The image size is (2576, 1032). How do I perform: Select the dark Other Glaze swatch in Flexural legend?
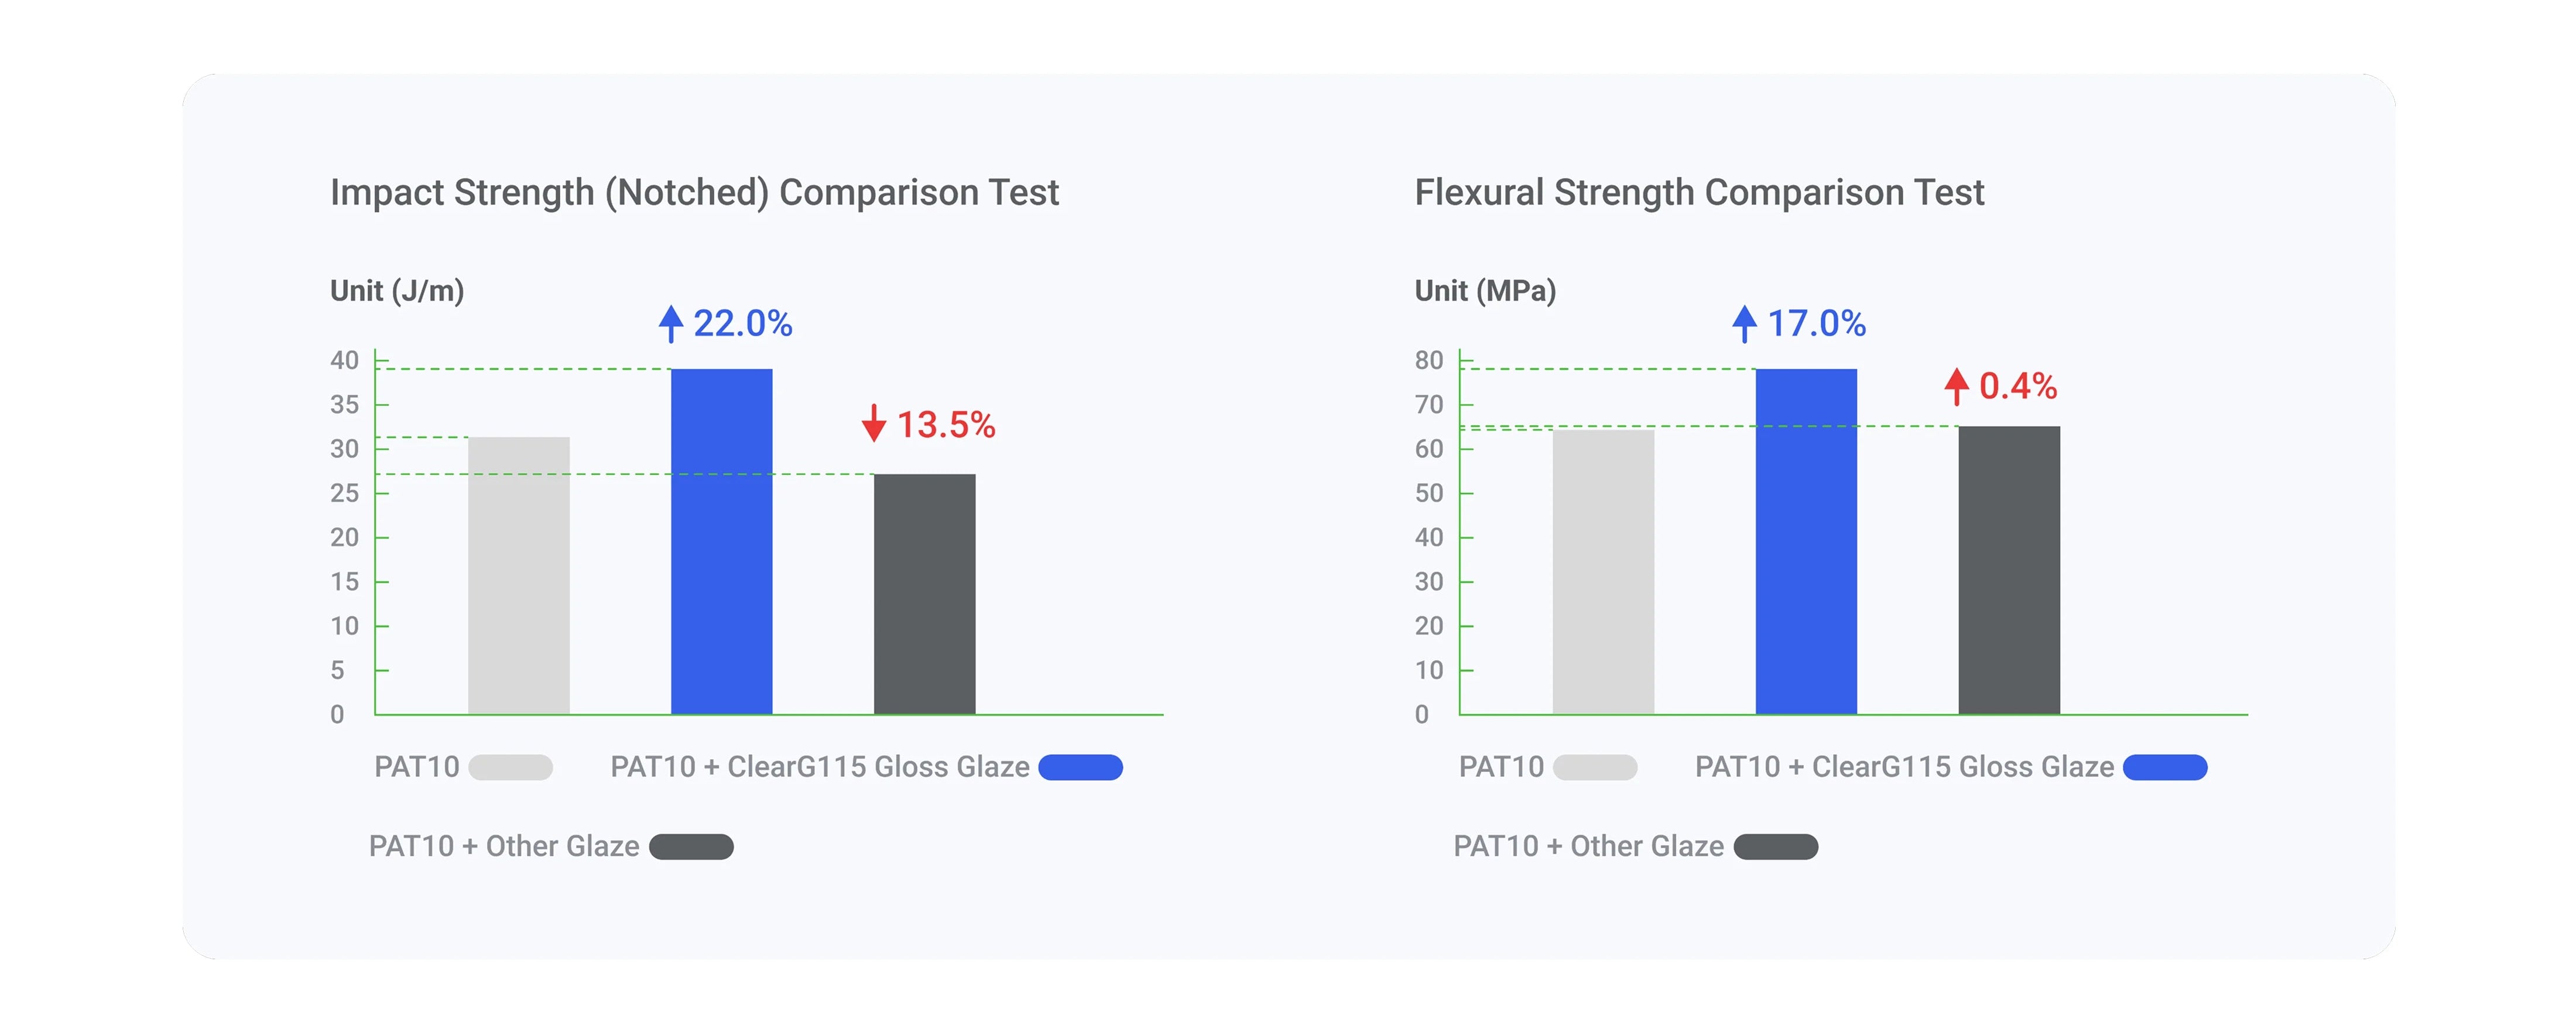tap(1776, 847)
